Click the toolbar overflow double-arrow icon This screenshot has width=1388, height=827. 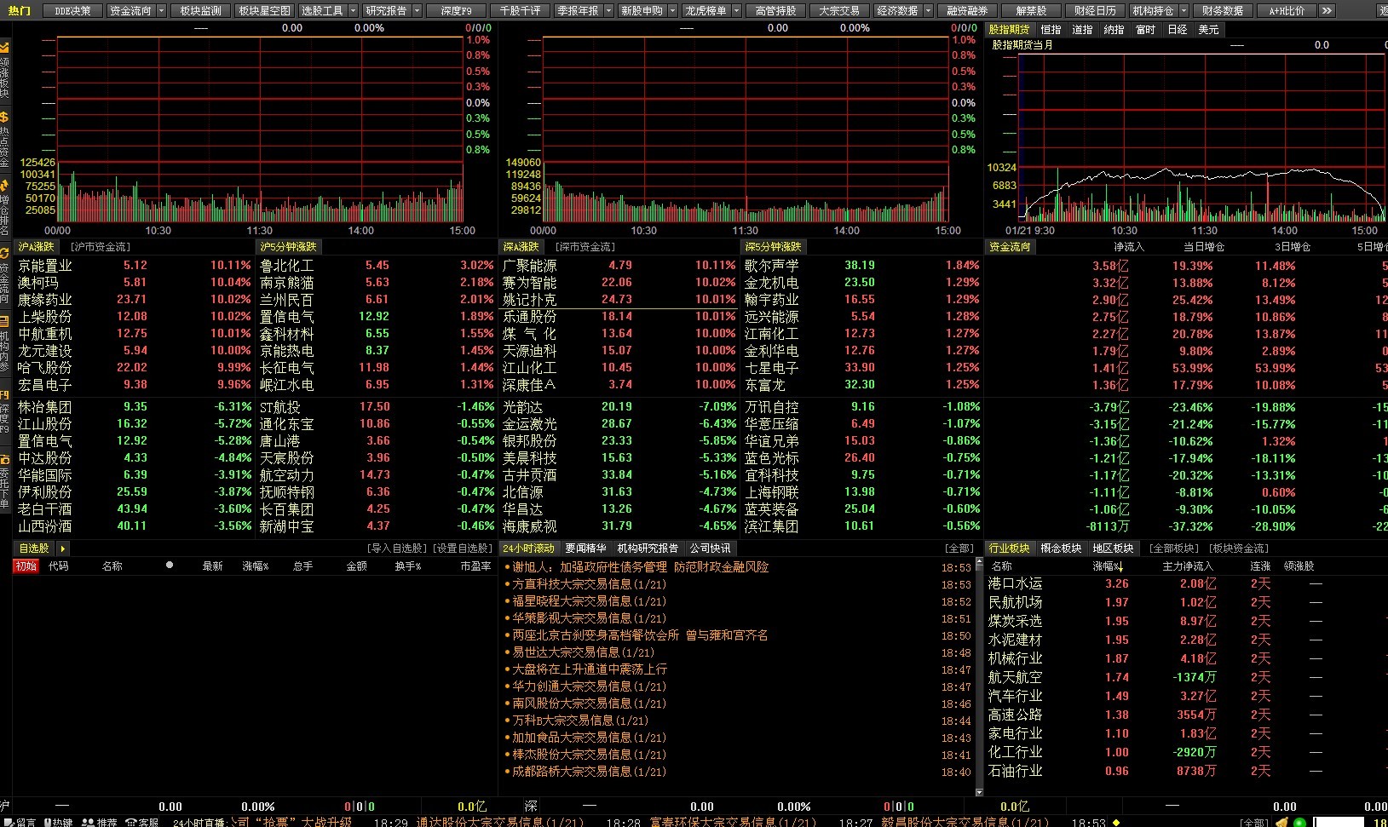pos(1327,10)
